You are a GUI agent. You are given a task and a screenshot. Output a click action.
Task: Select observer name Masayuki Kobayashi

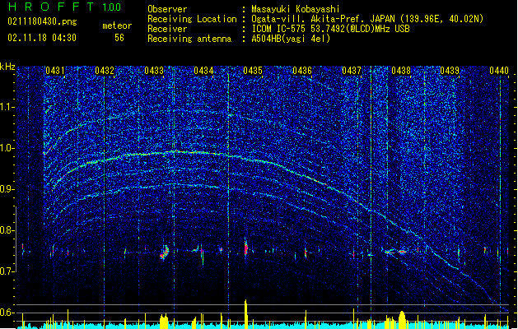[295, 9]
